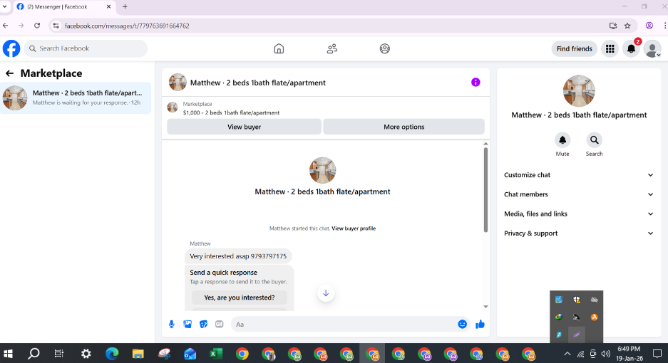
Task: Click chat scrollbar down arrow
Action: [x=485, y=306]
